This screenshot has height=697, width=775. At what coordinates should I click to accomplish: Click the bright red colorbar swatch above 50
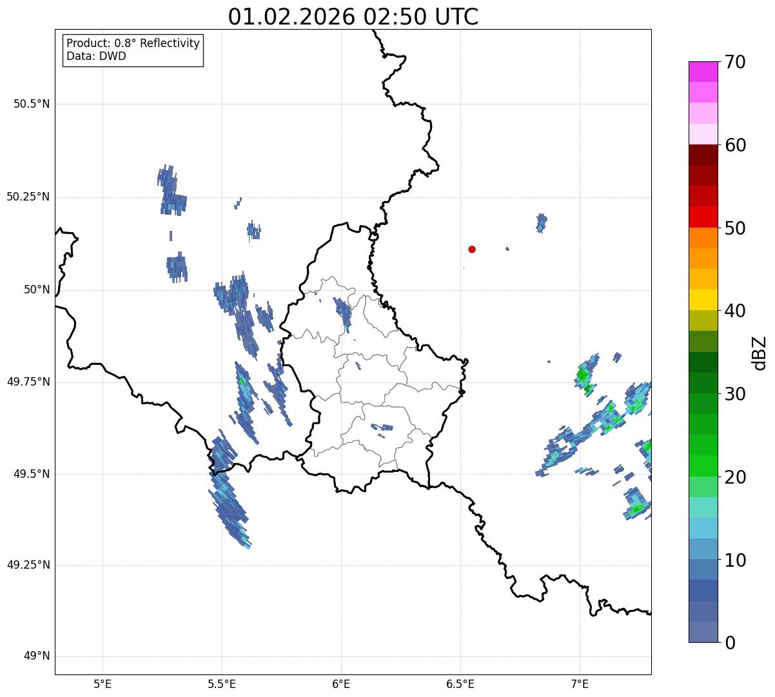(x=703, y=217)
